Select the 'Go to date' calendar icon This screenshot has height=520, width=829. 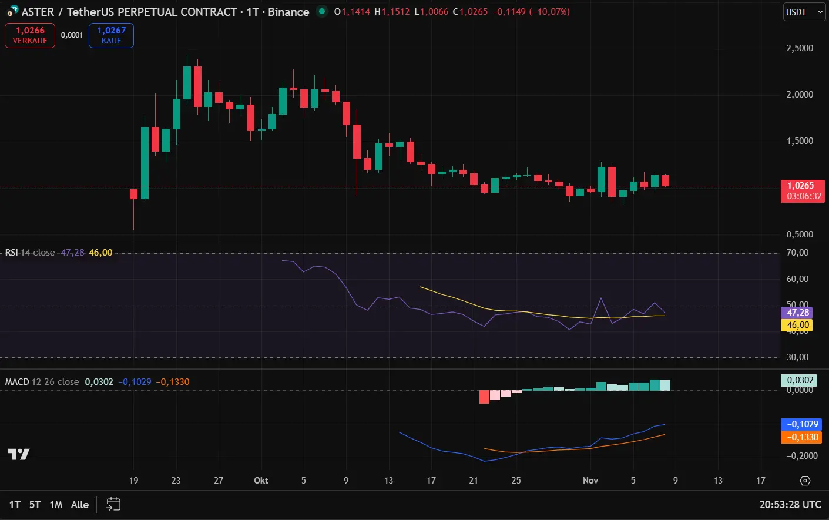point(113,504)
